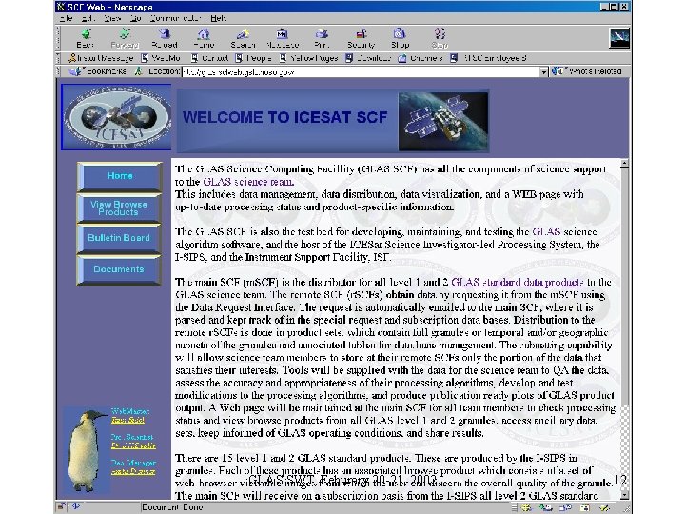Open Yellow Pages bookmark

(309, 58)
